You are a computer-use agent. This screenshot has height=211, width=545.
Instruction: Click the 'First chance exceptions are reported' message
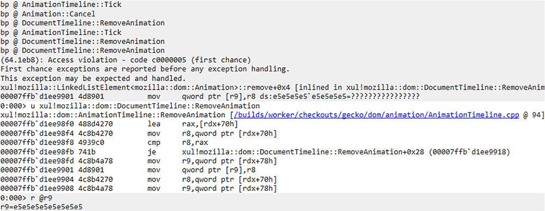[x=145, y=69]
